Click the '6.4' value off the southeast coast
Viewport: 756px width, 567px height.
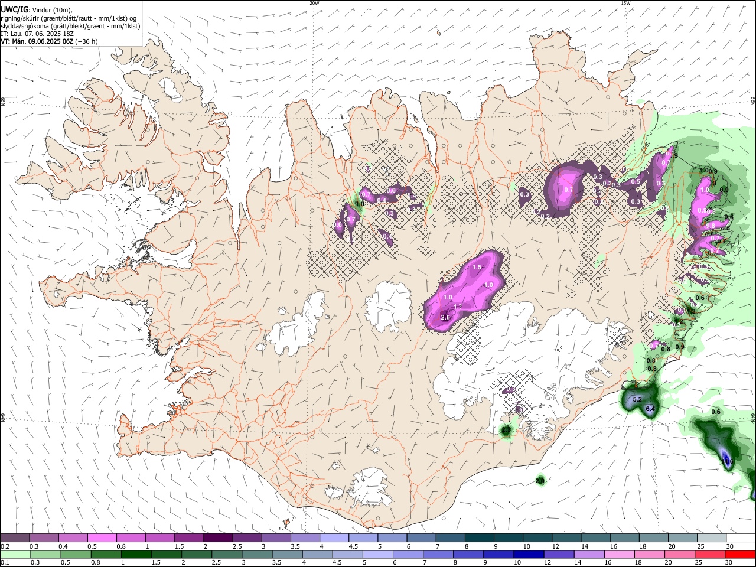(651, 409)
